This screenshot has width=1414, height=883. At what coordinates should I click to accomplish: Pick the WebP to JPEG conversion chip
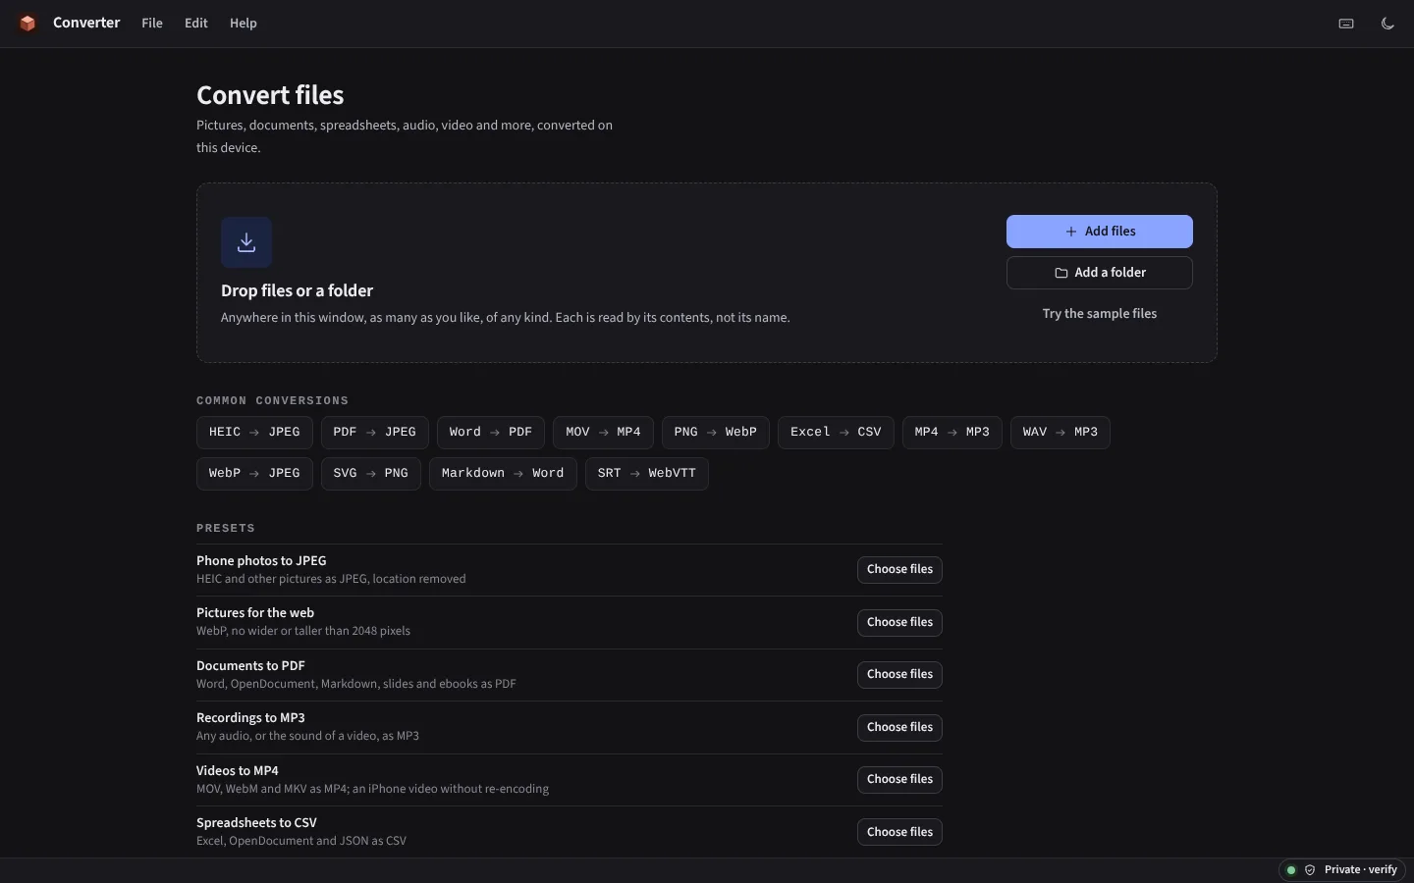pos(254,474)
